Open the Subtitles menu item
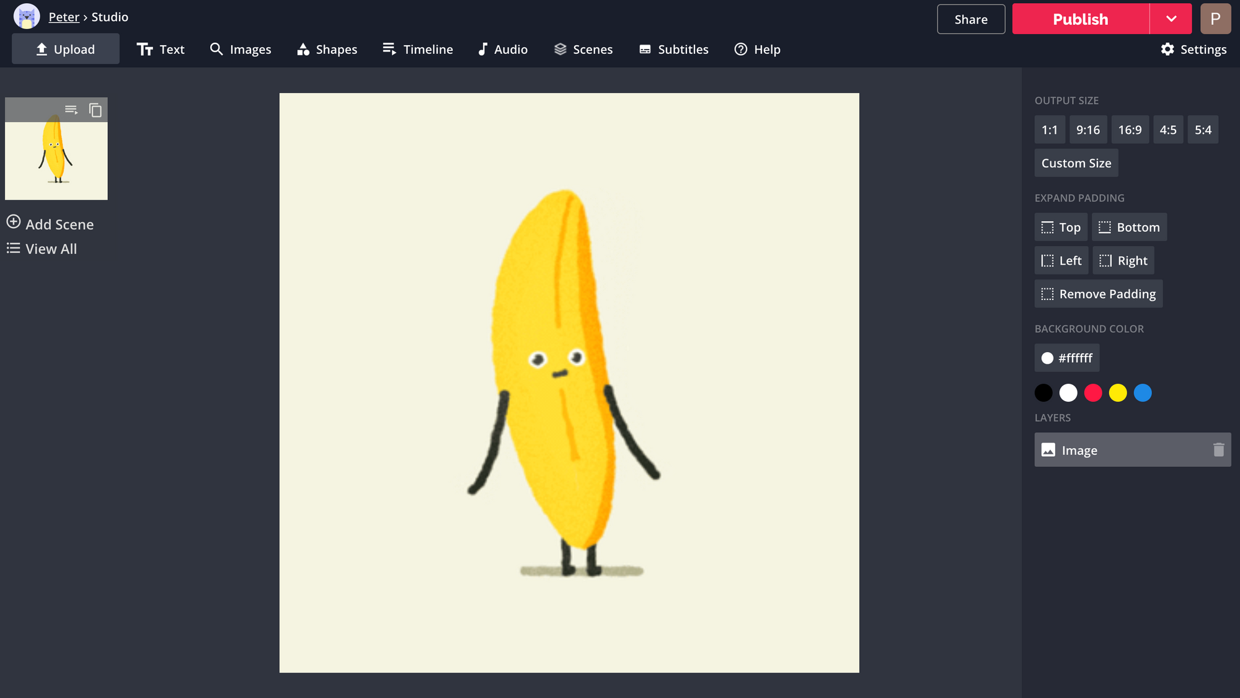Image resolution: width=1240 pixels, height=698 pixels. (673, 50)
